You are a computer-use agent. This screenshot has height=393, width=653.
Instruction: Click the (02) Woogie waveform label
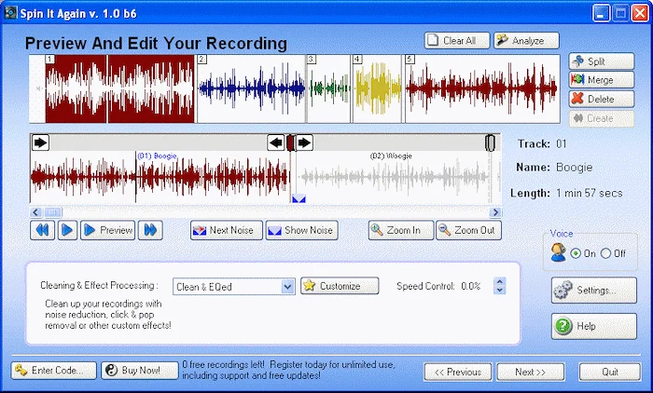pos(391,156)
